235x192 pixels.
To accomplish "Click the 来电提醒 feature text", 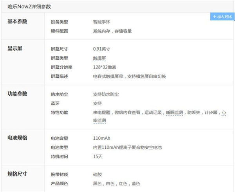I will (x=101, y=112).
